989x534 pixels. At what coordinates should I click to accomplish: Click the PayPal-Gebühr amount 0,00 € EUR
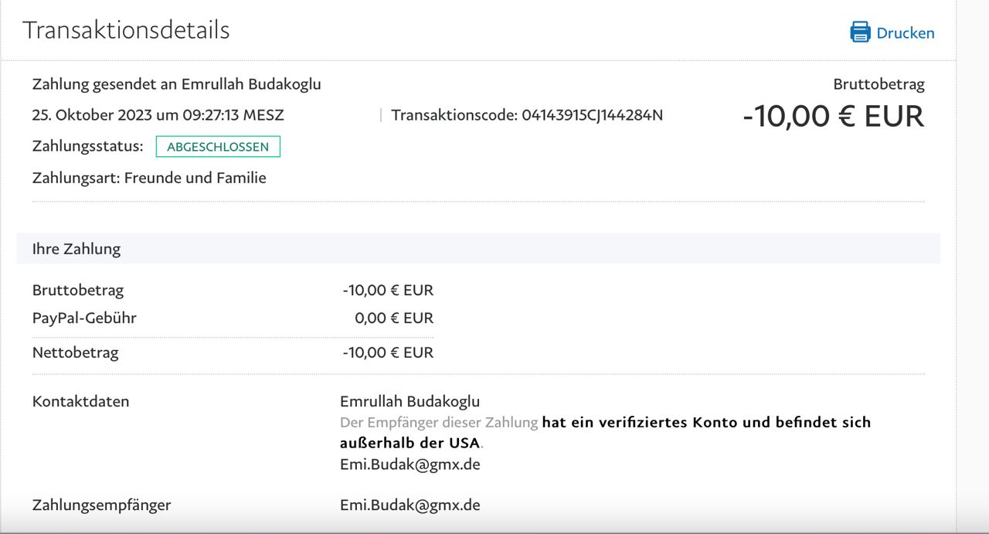(x=394, y=318)
